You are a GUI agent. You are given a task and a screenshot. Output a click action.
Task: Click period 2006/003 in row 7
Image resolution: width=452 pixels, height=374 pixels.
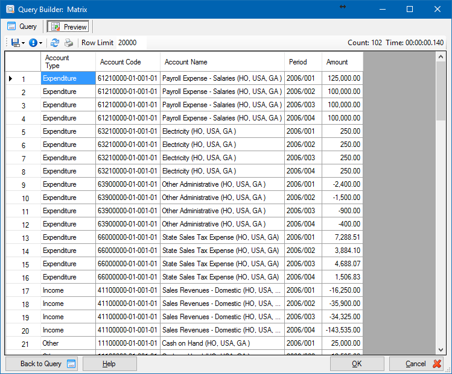click(303, 158)
